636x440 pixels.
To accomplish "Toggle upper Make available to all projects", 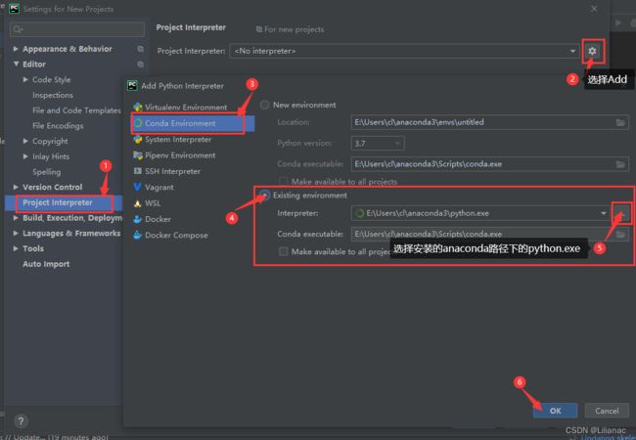I will 283,181.
